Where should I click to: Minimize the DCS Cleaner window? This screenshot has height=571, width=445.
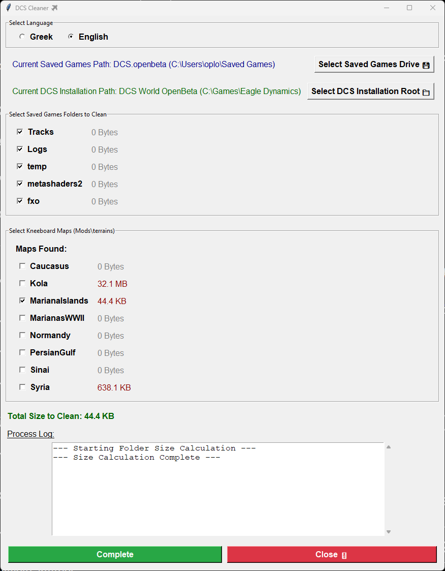pos(386,8)
